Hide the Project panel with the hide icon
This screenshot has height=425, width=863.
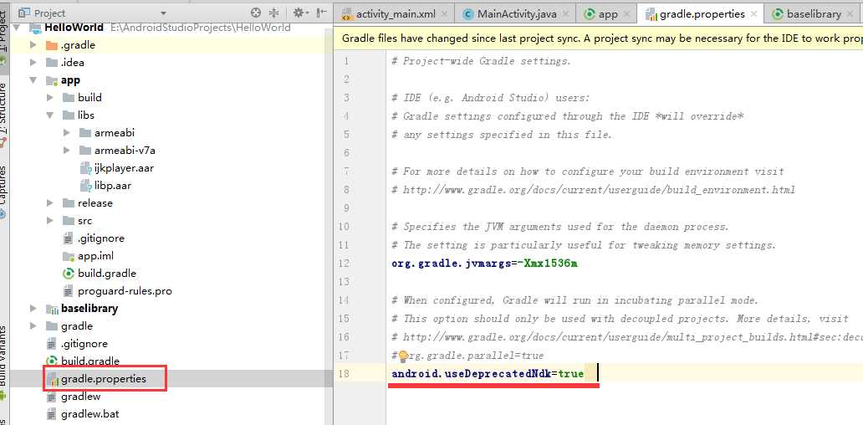tap(322, 13)
